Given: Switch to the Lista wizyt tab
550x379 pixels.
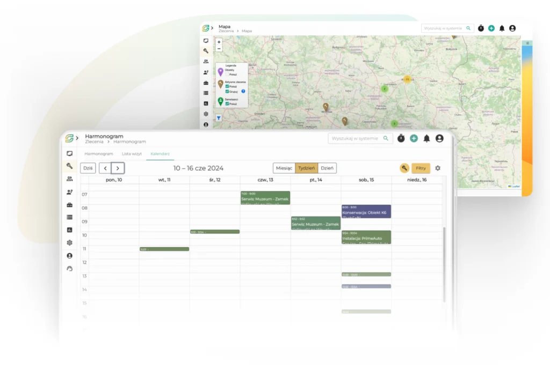Looking at the screenshot, I should [x=132, y=154].
